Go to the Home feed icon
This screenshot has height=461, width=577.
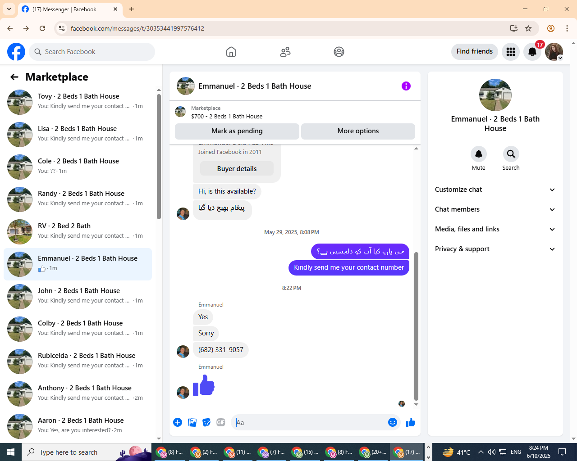click(x=231, y=52)
